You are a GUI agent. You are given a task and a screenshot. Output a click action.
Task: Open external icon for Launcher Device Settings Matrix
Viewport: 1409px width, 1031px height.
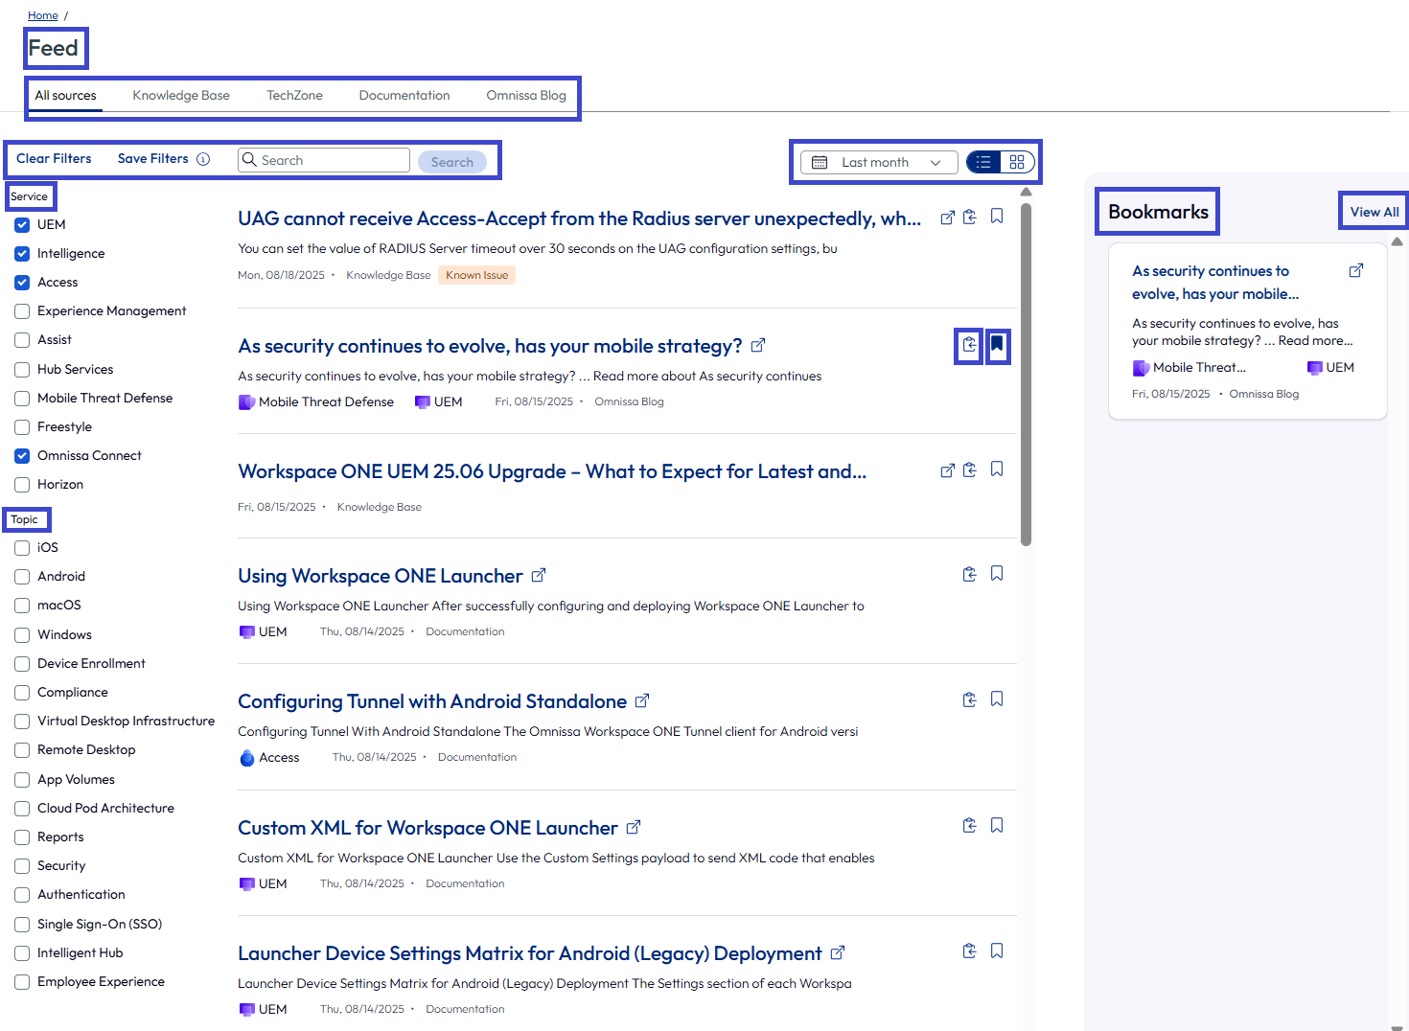click(838, 952)
